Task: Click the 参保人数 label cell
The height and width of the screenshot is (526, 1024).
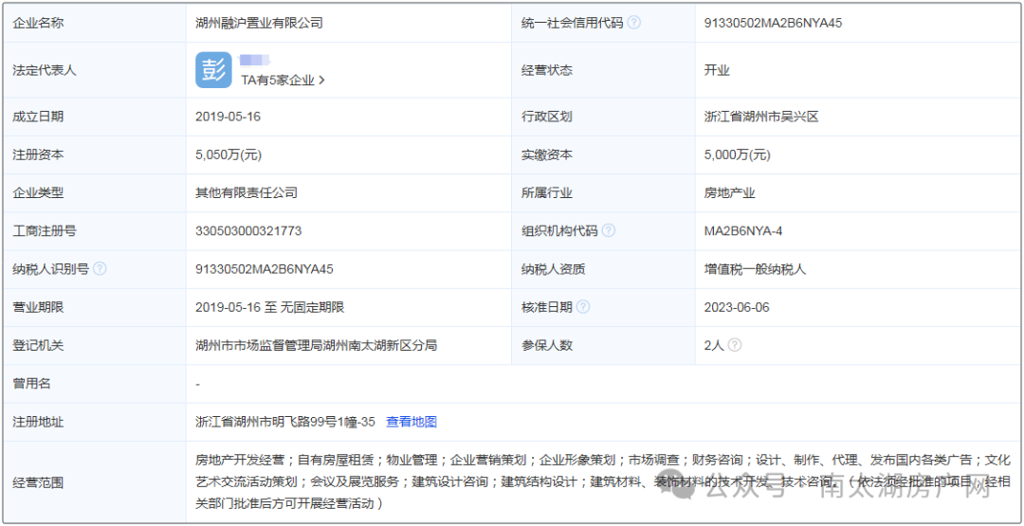Action: [603, 345]
